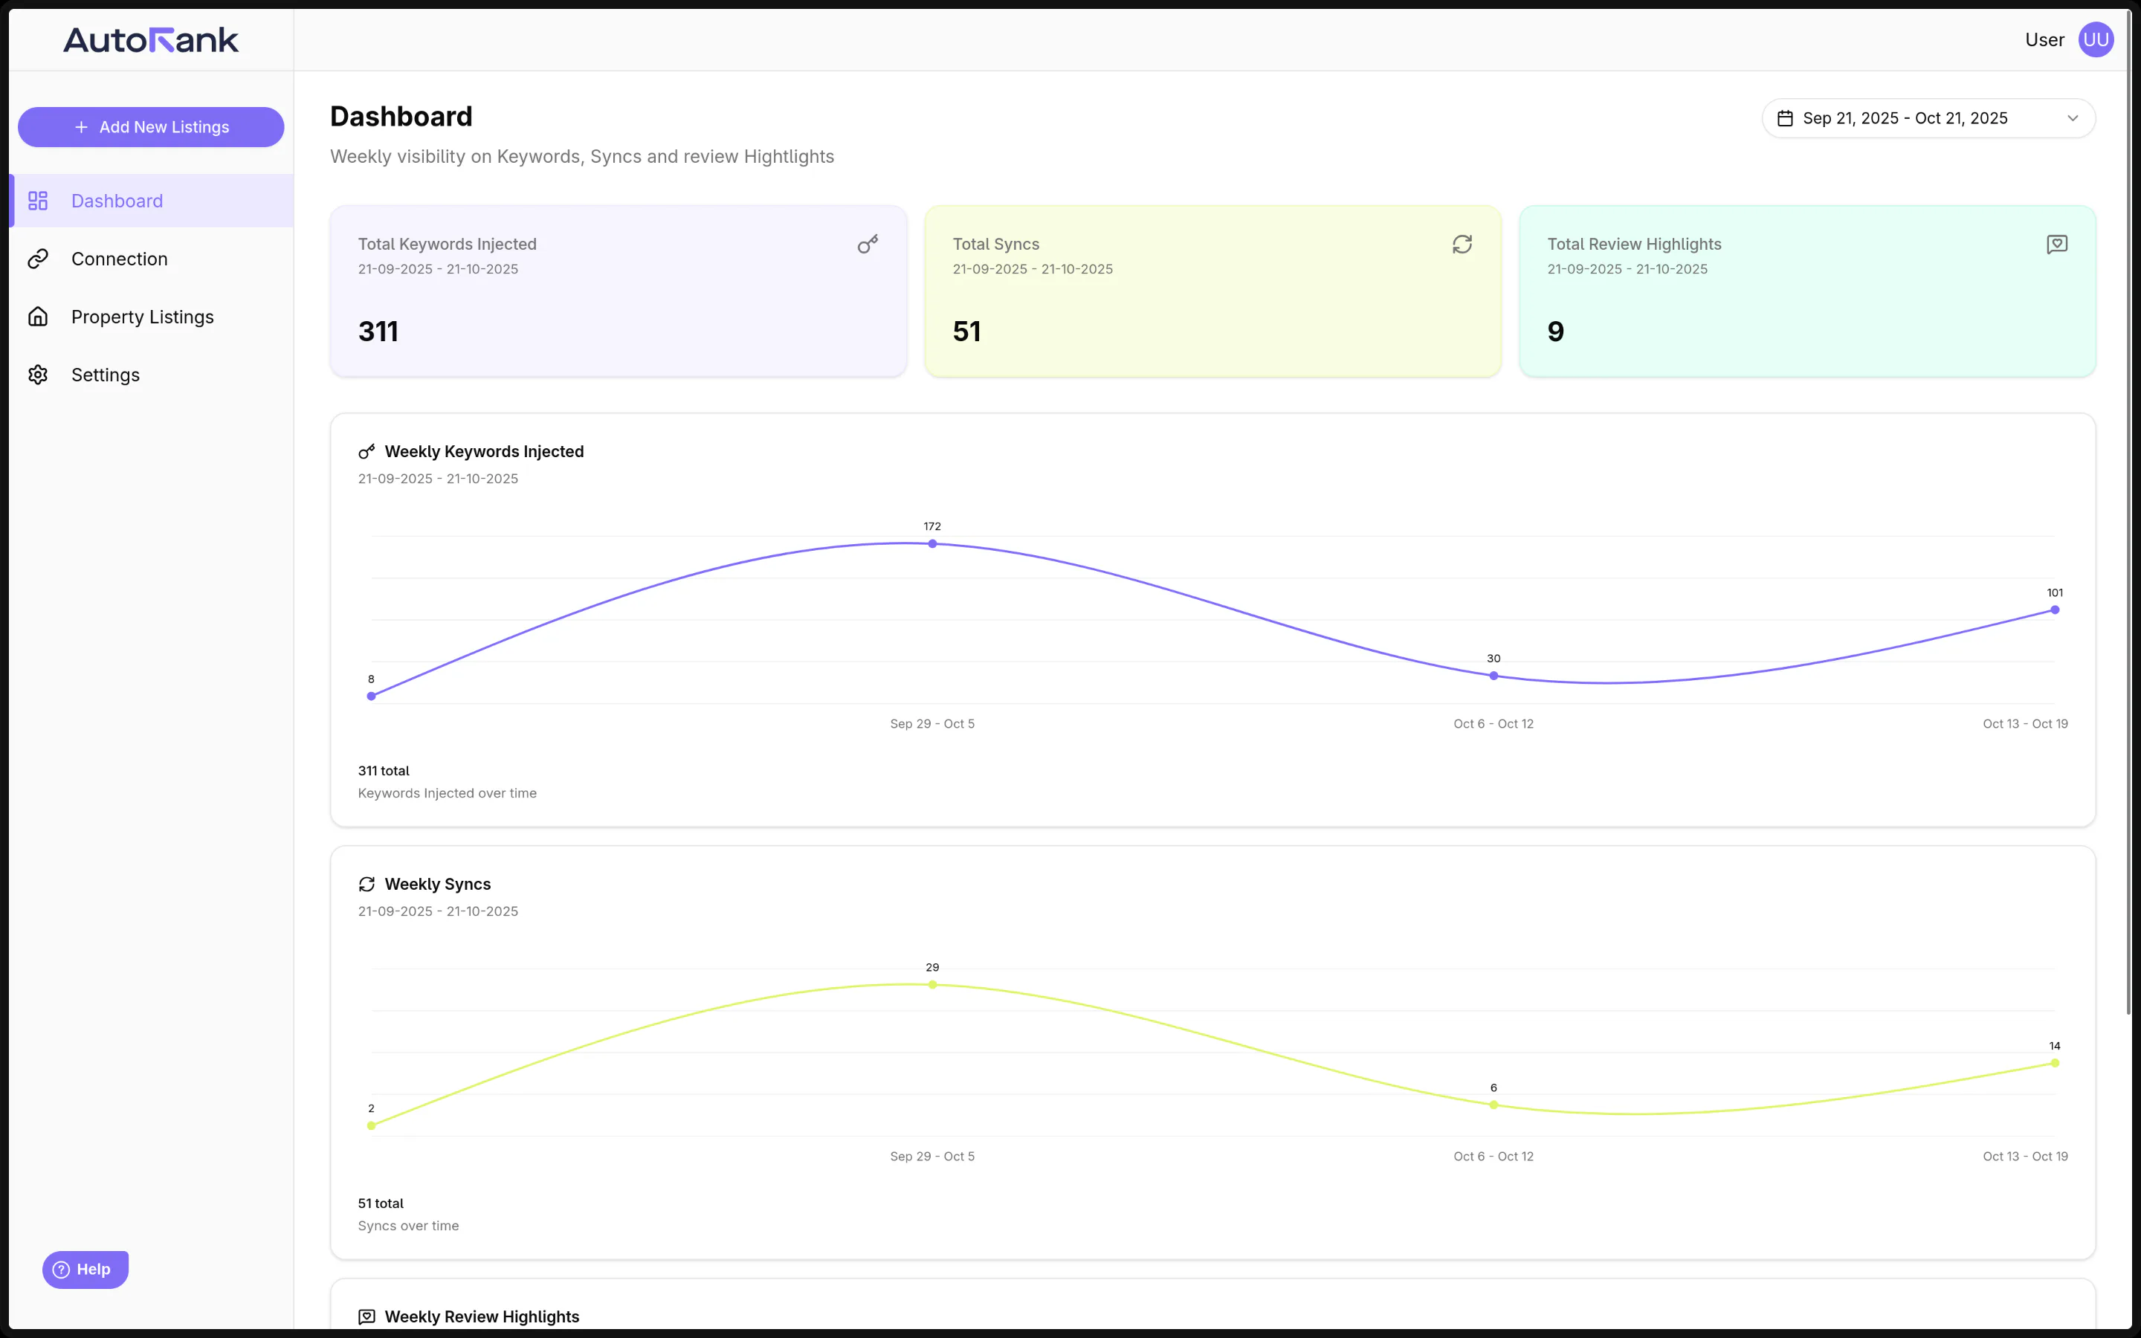Click the Dashboard page heading
2141x1338 pixels.
pos(401,116)
